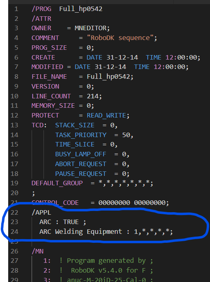
Task: Click the MNEDITOR value
Action: (x=91, y=28)
